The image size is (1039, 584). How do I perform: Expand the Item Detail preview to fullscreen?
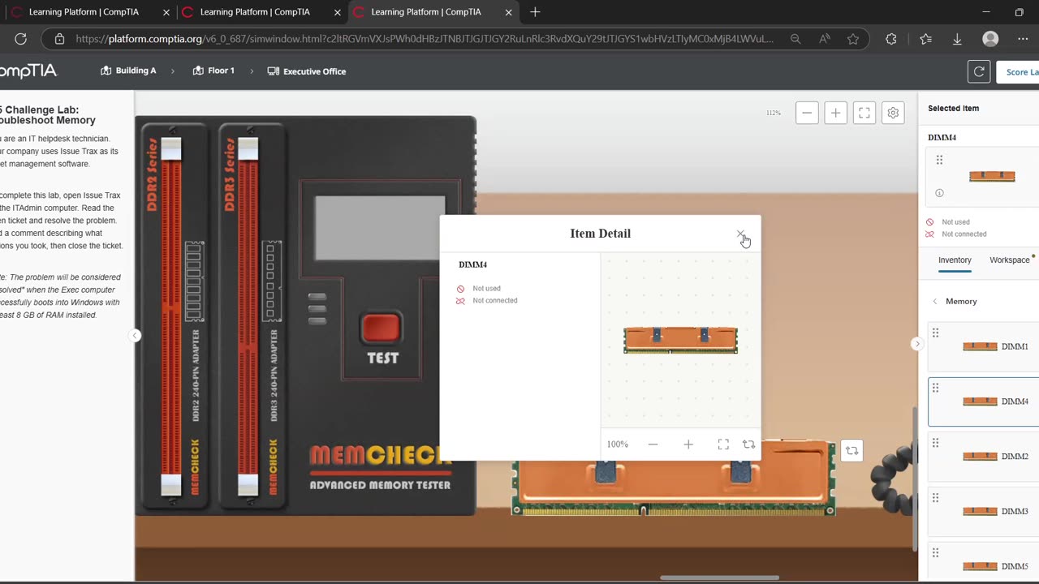point(723,444)
